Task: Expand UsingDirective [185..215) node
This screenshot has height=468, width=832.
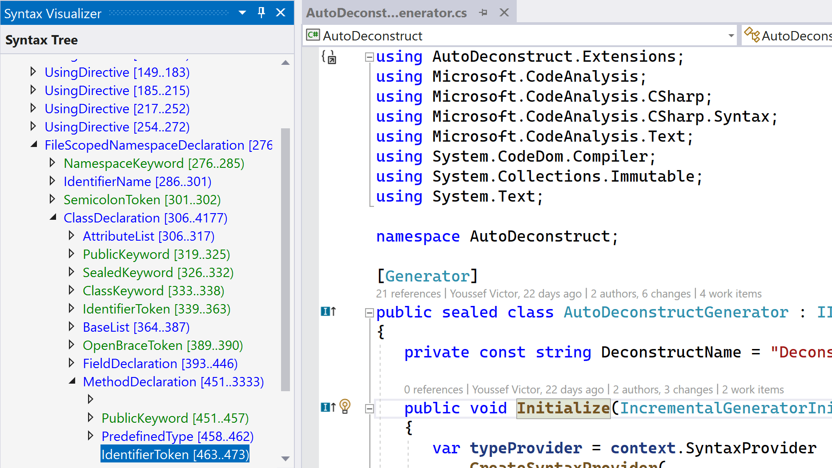Action: pyautogui.click(x=33, y=90)
